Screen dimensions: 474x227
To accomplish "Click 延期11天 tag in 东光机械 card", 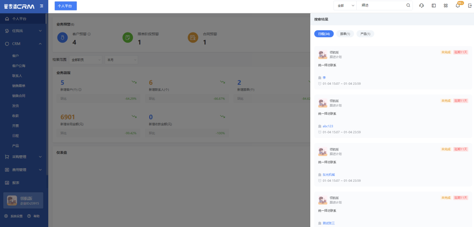I will click(461, 149).
